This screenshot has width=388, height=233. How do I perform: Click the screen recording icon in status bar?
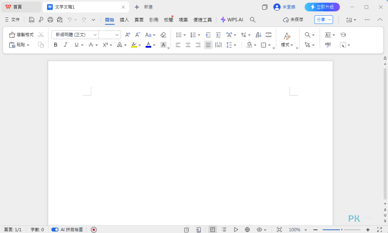pos(93,230)
